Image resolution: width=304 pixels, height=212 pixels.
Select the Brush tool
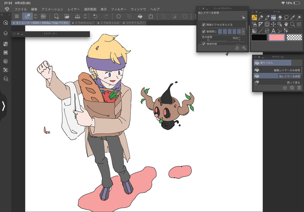(x=267, y=17)
